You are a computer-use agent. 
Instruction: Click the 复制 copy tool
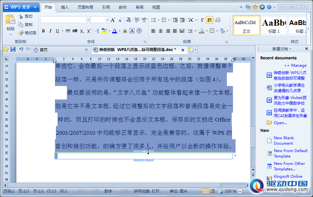tap(26, 24)
